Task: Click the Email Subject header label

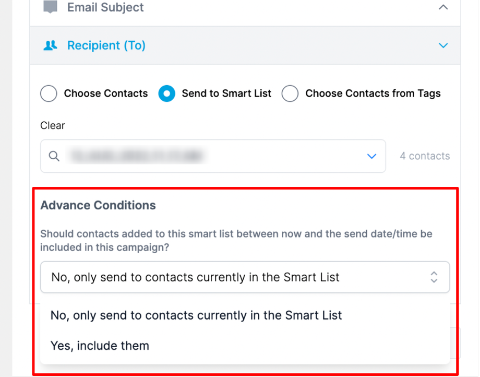Action: point(105,7)
